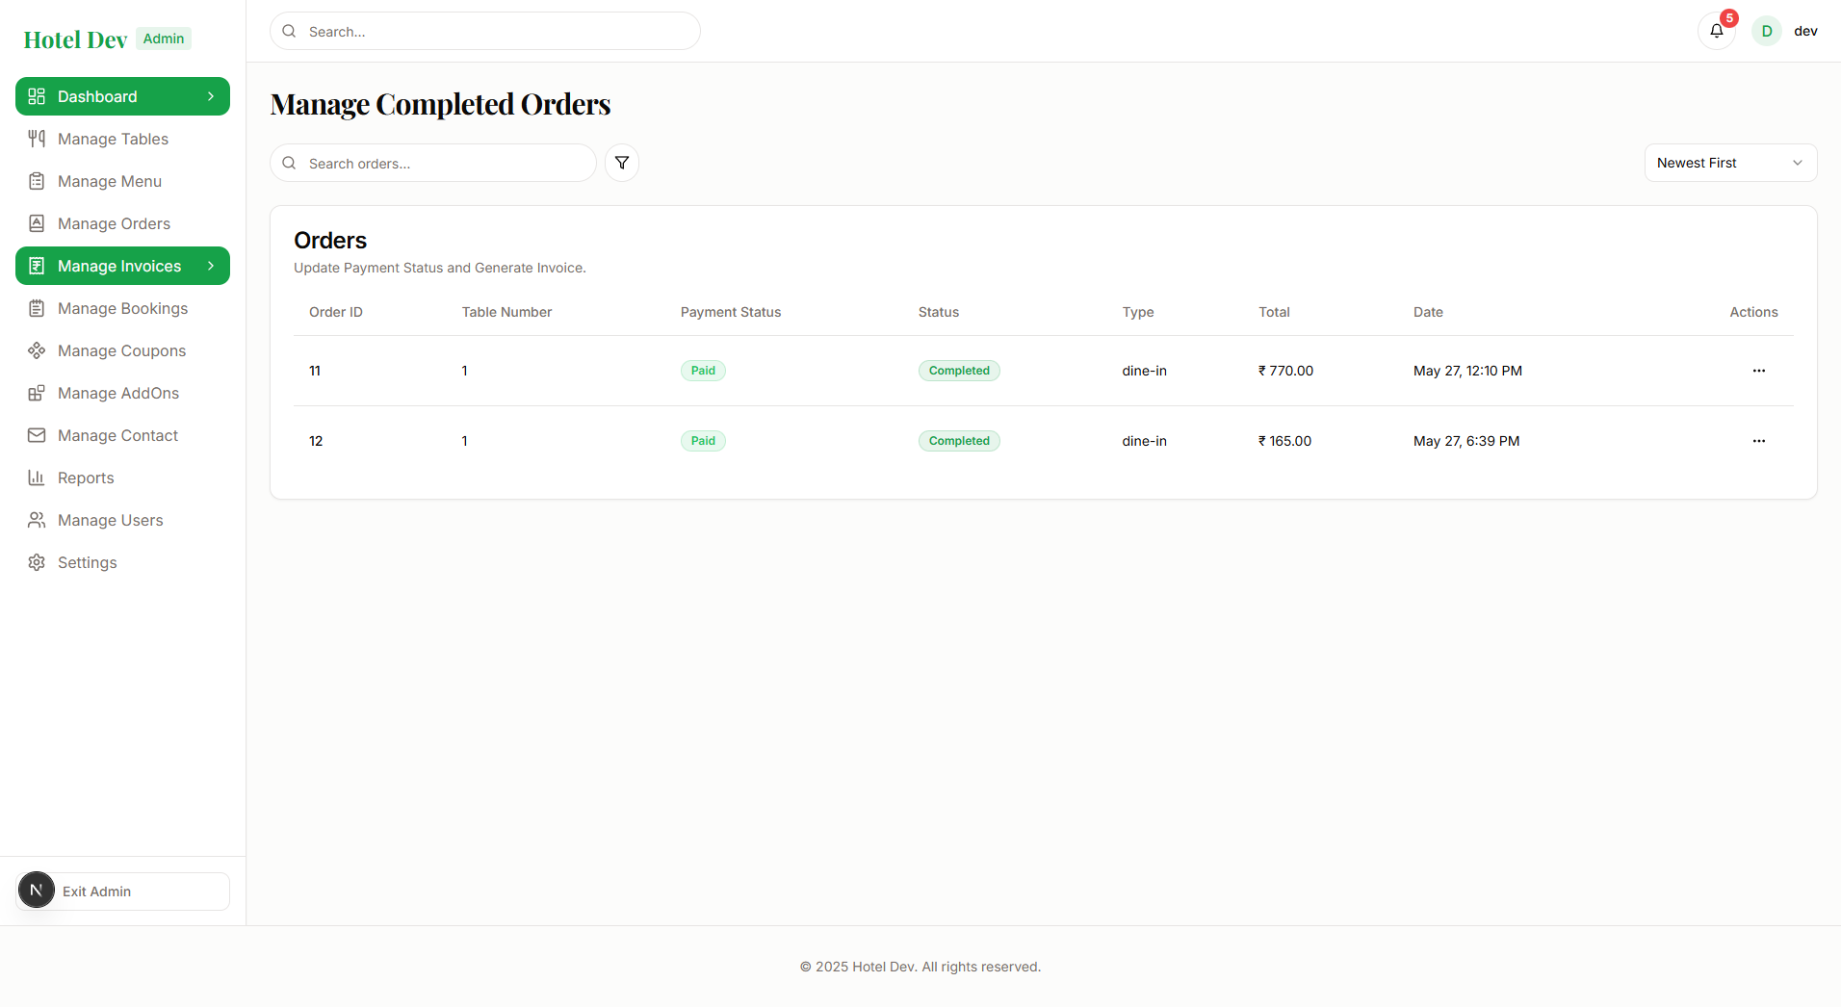
Task: Click the Manage Coupons icon
Action: click(37, 350)
